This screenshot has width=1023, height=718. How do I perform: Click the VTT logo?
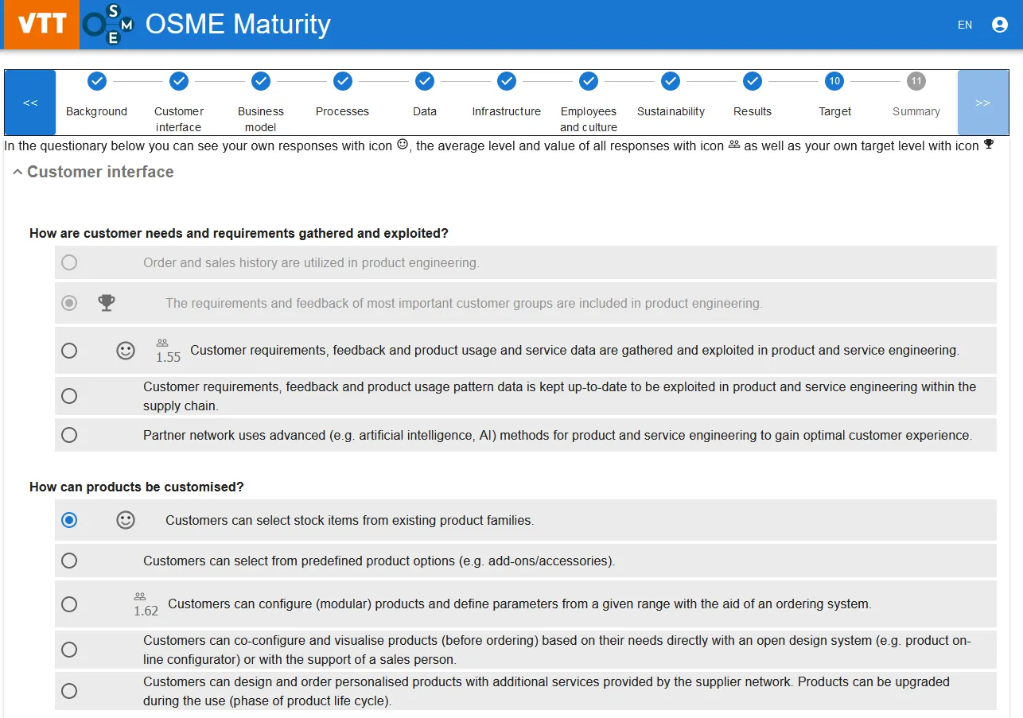click(x=41, y=25)
